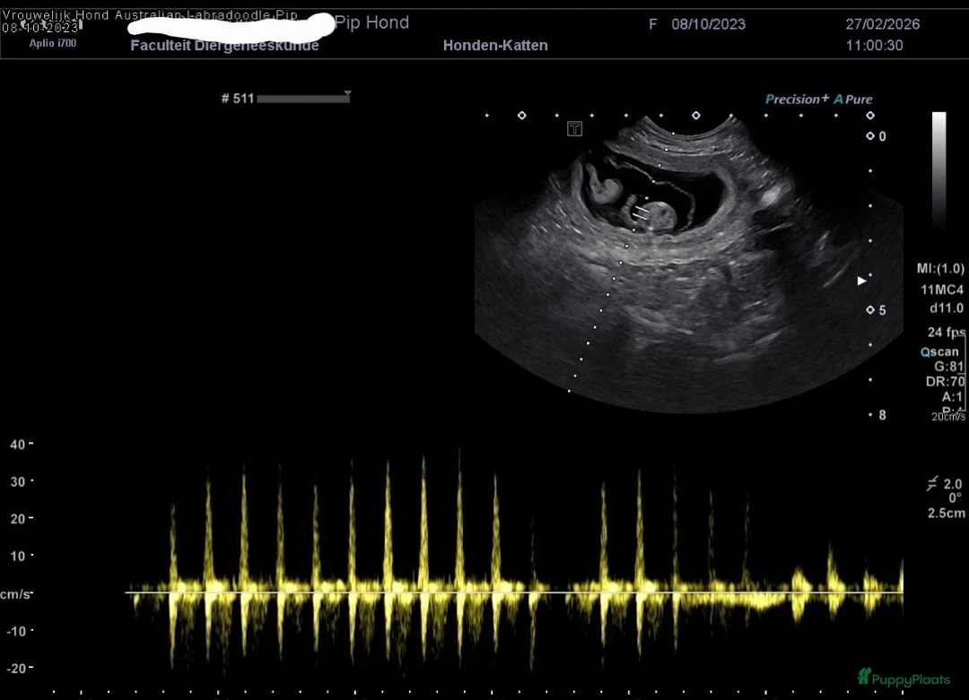Click the white focus triangle on depth scale
The height and width of the screenshot is (700, 969).
861,281
